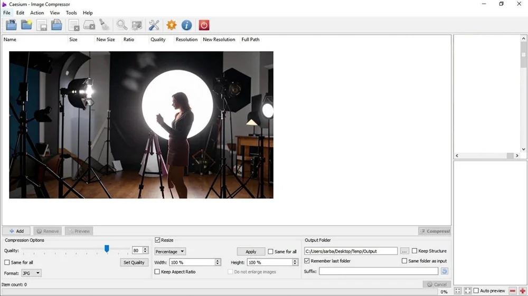The height and width of the screenshot is (296, 528).
Task: Open the Settings wrench-and-screwdriver icon
Action: pos(154,25)
